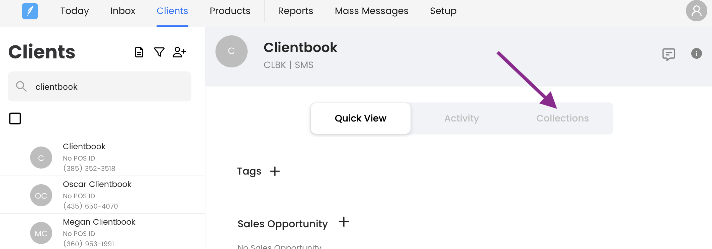Open the user profile avatar icon
Image resolution: width=712 pixels, height=249 pixels.
click(x=696, y=11)
